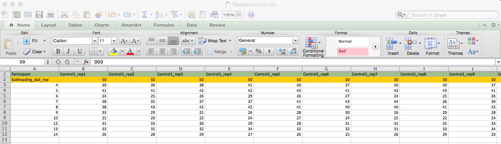Align text to top of cell

151,41
